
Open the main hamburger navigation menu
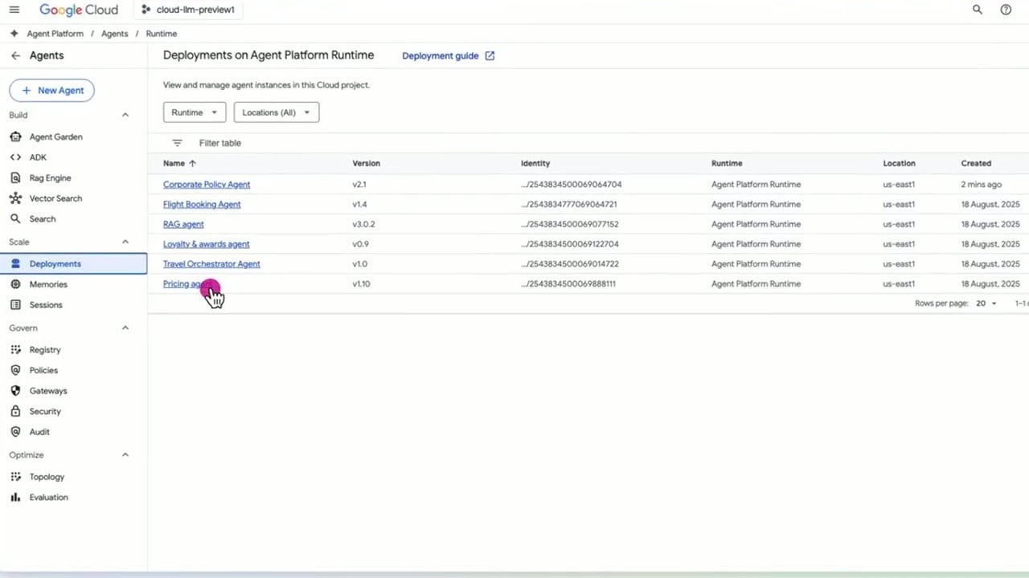(14, 10)
